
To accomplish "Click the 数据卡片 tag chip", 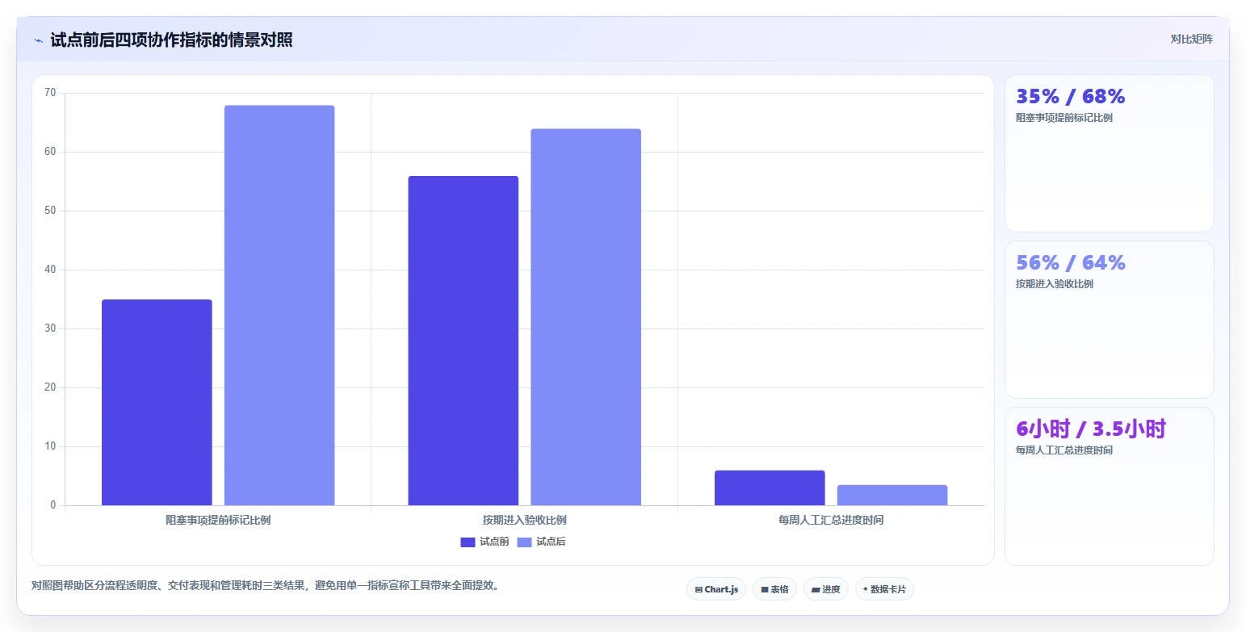I will tap(884, 589).
